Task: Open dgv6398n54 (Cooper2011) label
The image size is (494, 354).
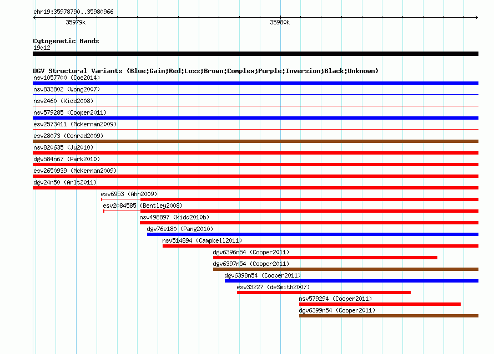Action: click(263, 275)
